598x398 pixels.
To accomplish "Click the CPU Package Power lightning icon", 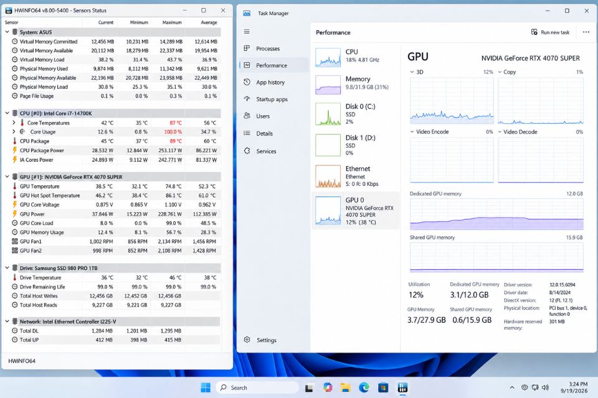I will coord(14,150).
